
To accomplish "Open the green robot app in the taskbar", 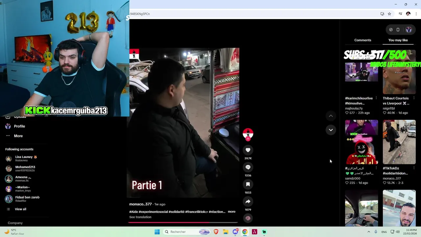I will (264, 232).
